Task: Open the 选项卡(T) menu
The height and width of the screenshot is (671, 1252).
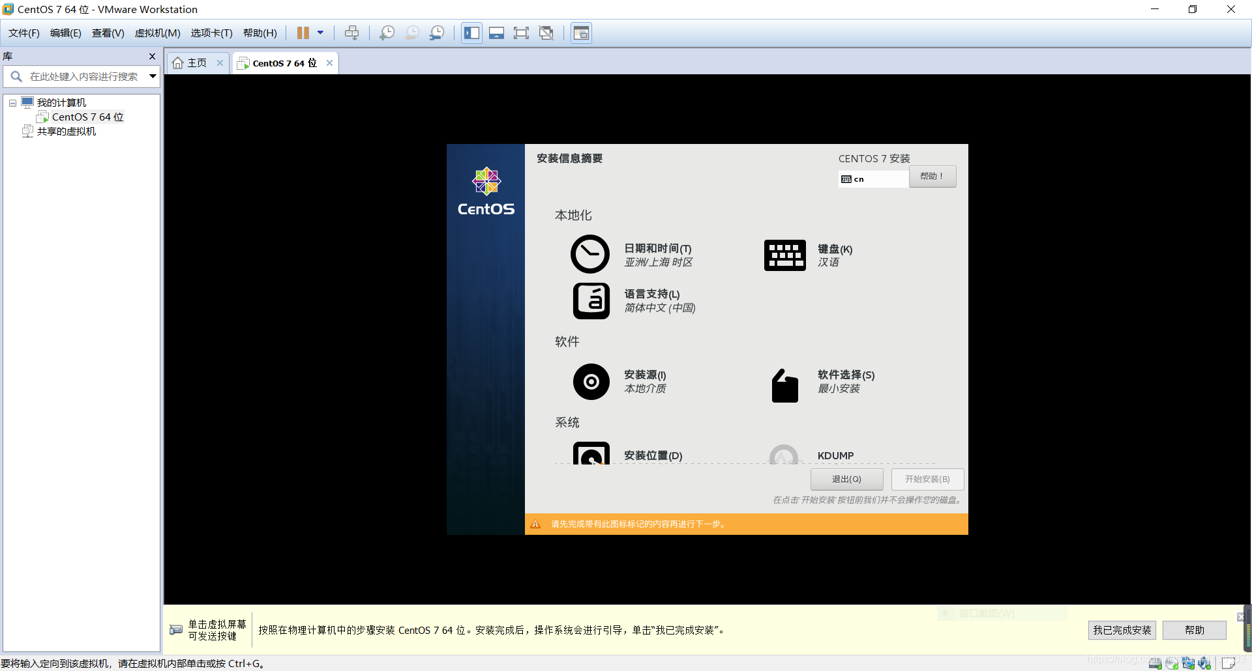Action: pyautogui.click(x=211, y=33)
